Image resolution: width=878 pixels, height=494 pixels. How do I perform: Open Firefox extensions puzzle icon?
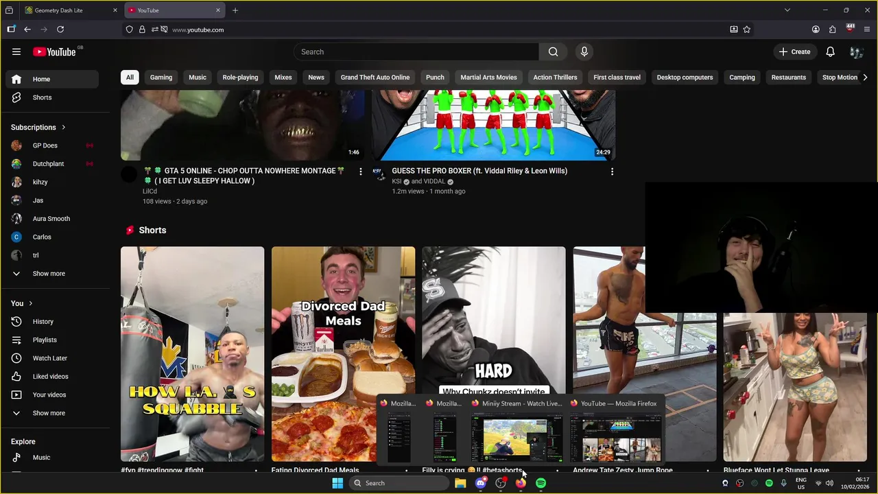(832, 30)
